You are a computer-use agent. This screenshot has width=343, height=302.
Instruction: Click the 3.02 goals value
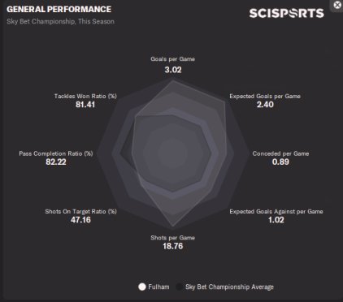click(173, 70)
